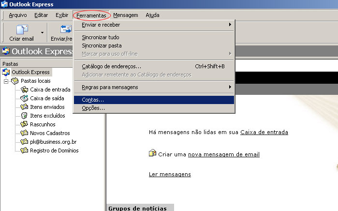Choose Sincronizar tudo menu entry
Screen dimensions: 338x211
154,37
